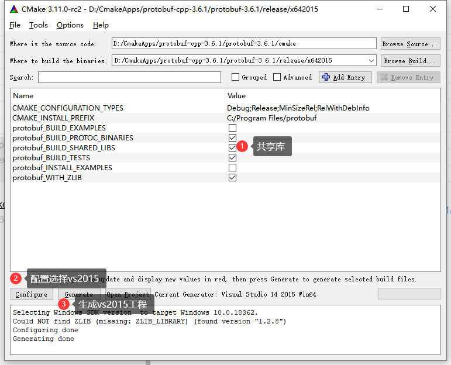The height and width of the screenshot is (365, 451).
Task: Open the Options menu
Action: (x=70, y=25)
